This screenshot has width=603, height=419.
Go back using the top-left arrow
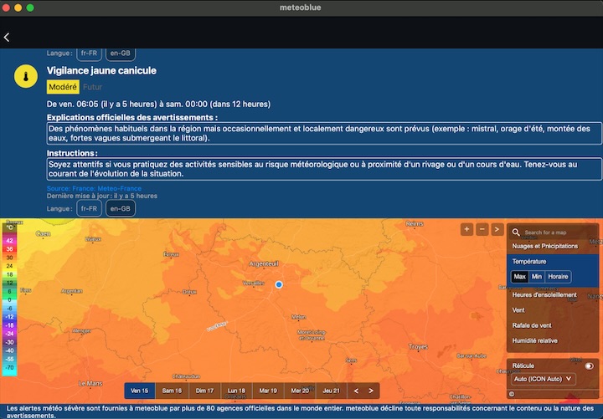[x=7, y=38]
